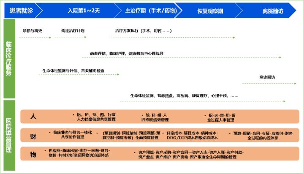This screenshot has width=304, height=174.
Task: Click the 人 row heading
Action: tap(33, 117)
